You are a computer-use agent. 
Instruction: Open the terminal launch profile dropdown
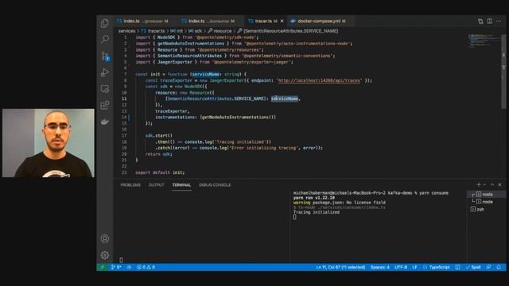tap(484, 184)
